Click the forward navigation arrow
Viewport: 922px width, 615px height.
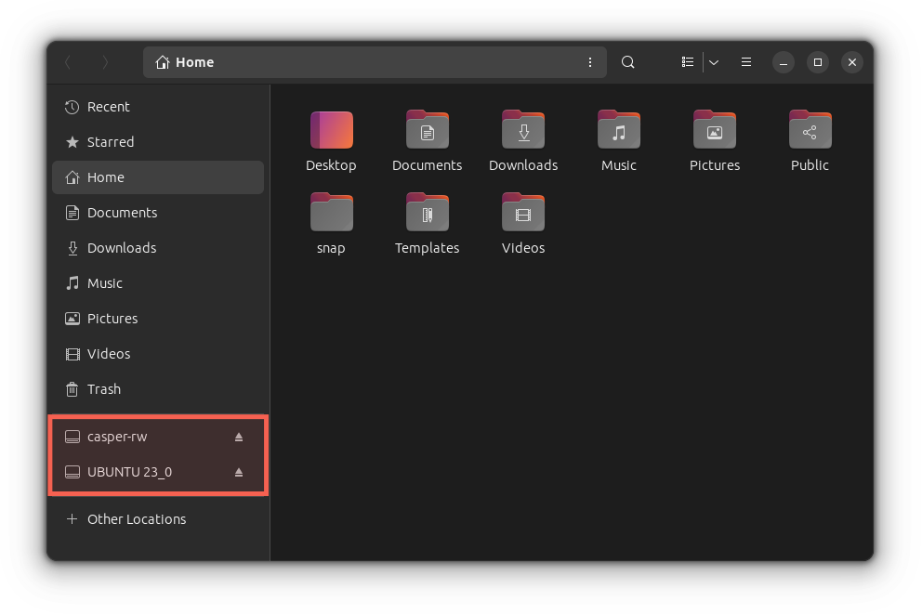tap(105, 61)
